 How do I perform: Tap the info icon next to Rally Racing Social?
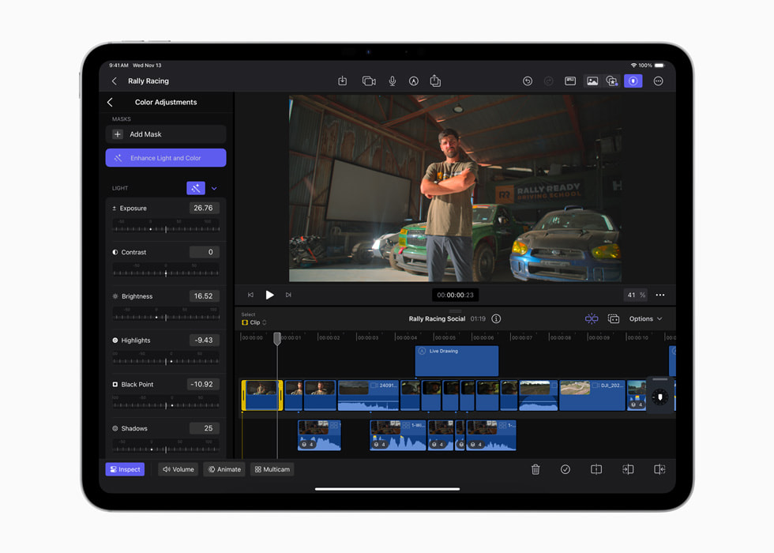(x=495, y=318)
